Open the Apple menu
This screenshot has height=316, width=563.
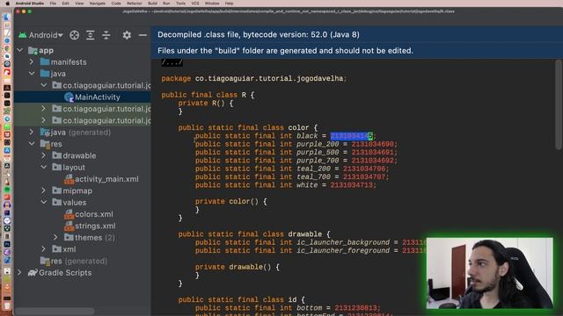click(7, 4)
